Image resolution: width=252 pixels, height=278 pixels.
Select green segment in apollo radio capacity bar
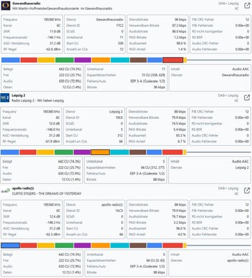point(64,245)
